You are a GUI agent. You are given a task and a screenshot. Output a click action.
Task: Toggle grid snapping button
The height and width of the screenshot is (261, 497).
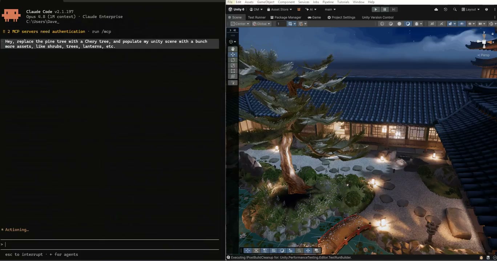[301, 24]
